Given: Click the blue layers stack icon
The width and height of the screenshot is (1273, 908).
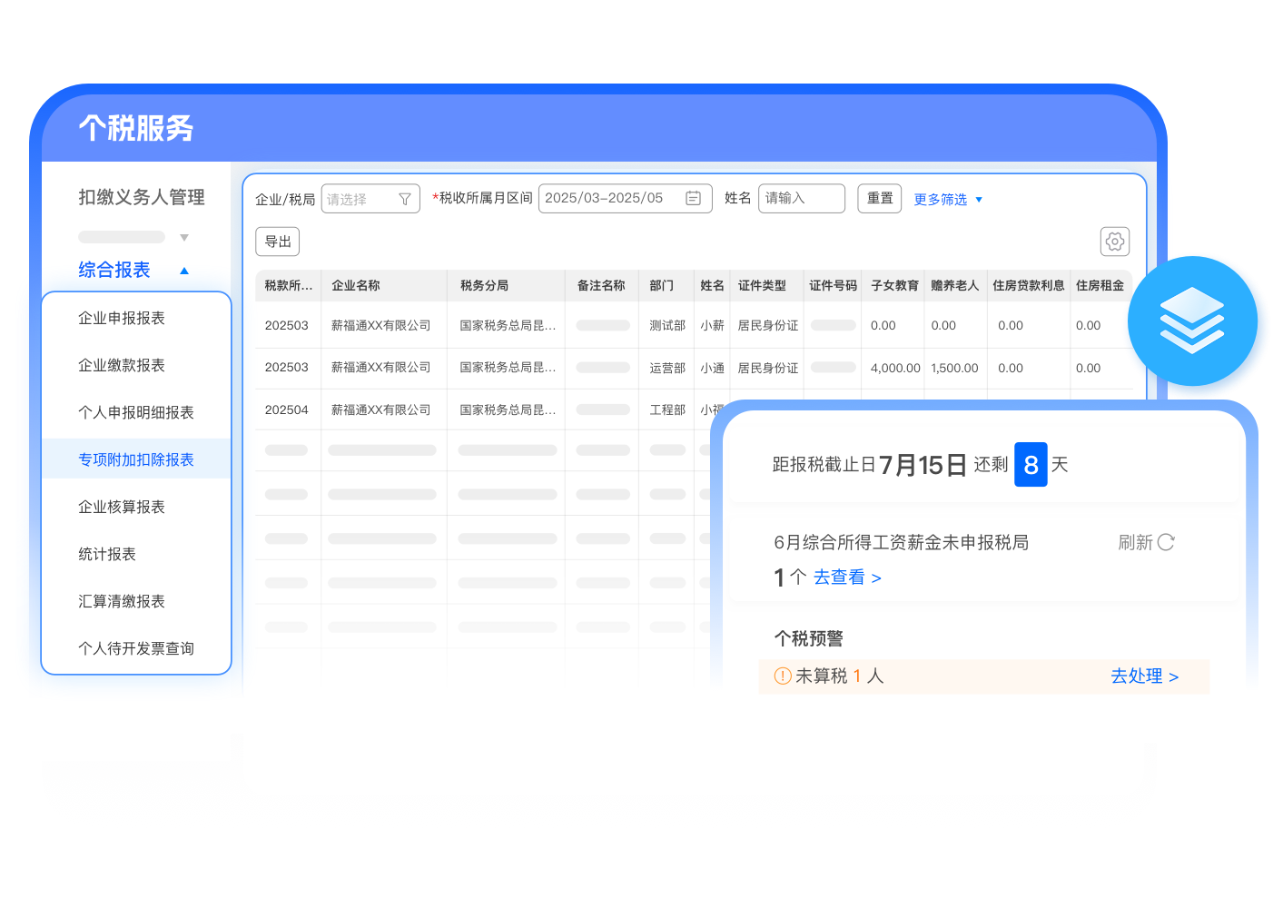Looking at the screenshot, I should click(1191, 321).
